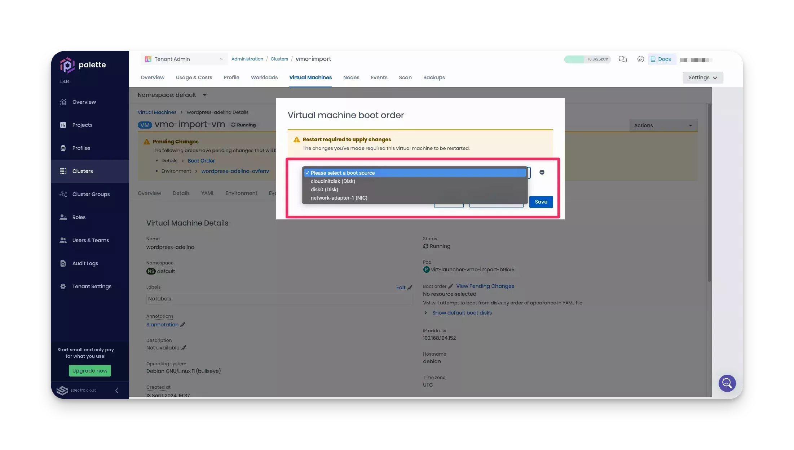
Task: Switch to the Nodes tab
Action: [351, 77]
